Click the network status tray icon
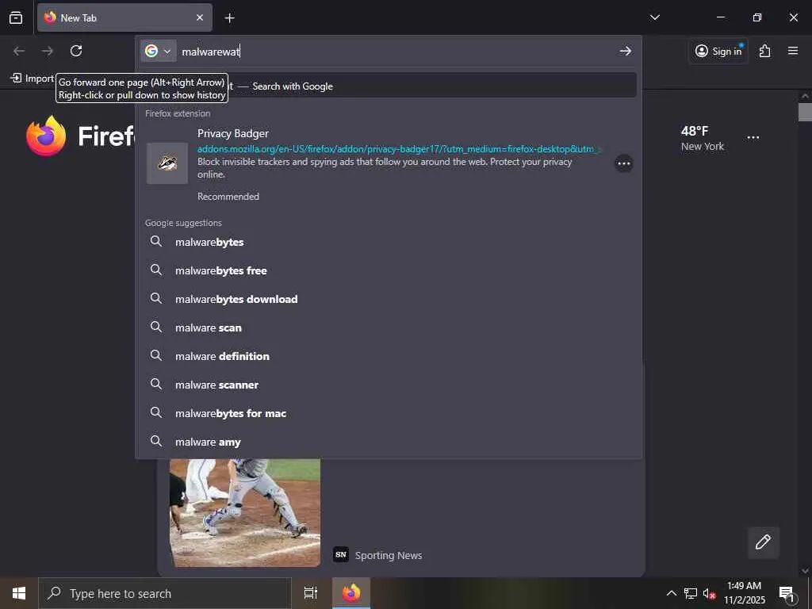 pyautogui.click(x=691, y=593)
